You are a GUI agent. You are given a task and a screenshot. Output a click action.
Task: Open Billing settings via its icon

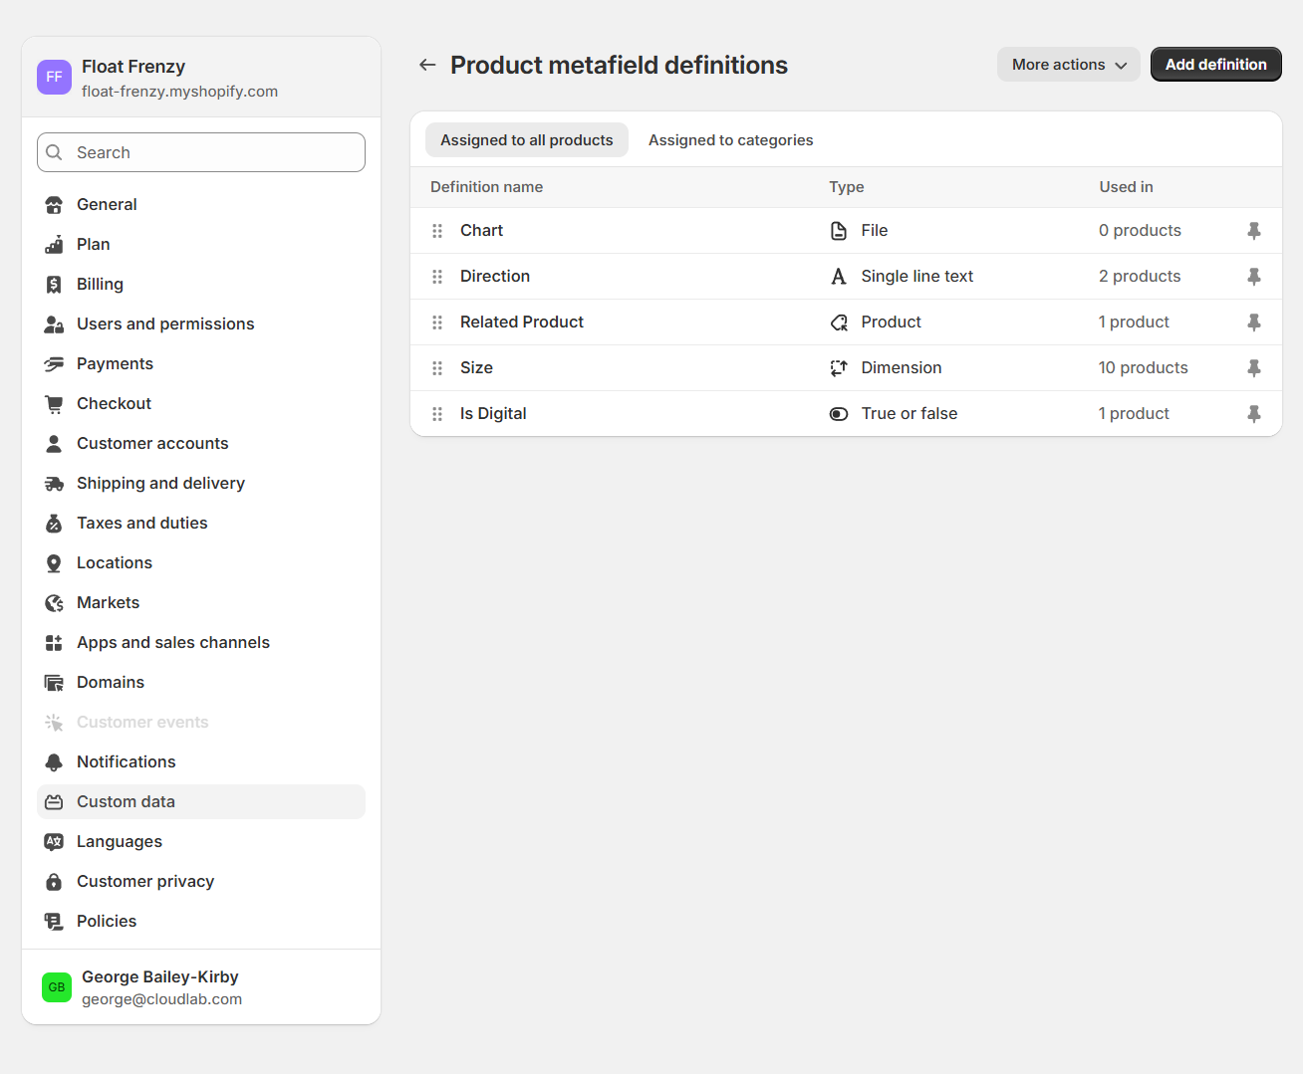coord(54,285)
